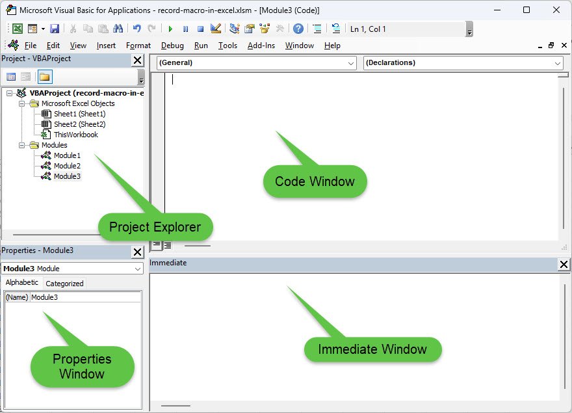Stop execution with the Reset square icon
The image size is (572, 413).
pyautogui.click(x=200, y=29)
